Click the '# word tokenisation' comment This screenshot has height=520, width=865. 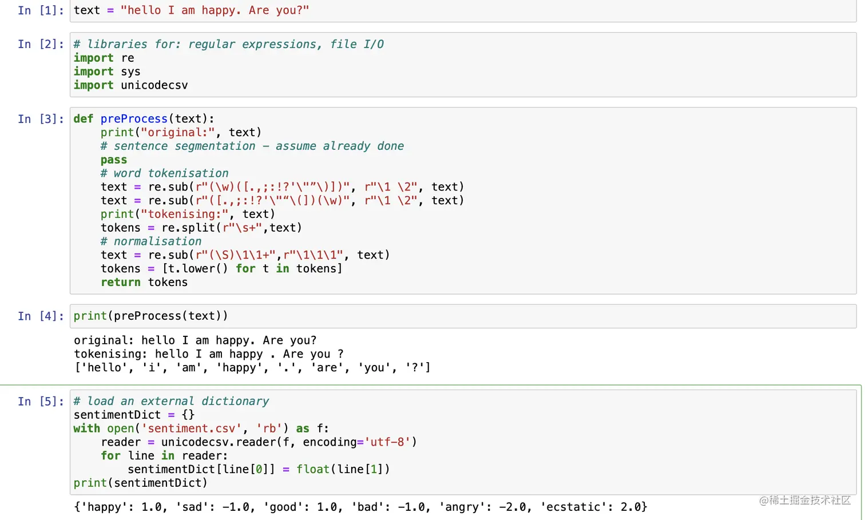(x=164, y=173)
